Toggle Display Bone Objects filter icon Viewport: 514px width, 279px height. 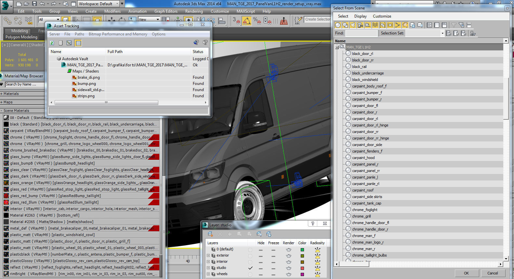pyautogui.click(x=398, y=25)
